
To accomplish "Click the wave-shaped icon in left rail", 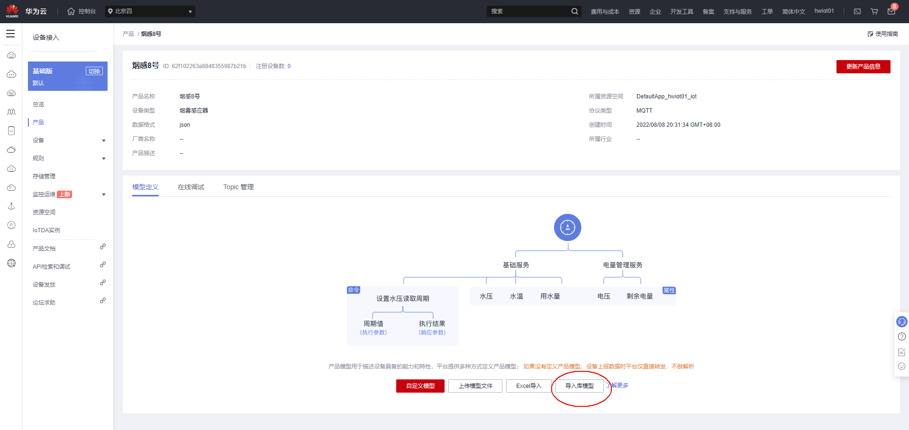I will click(11, 112).
